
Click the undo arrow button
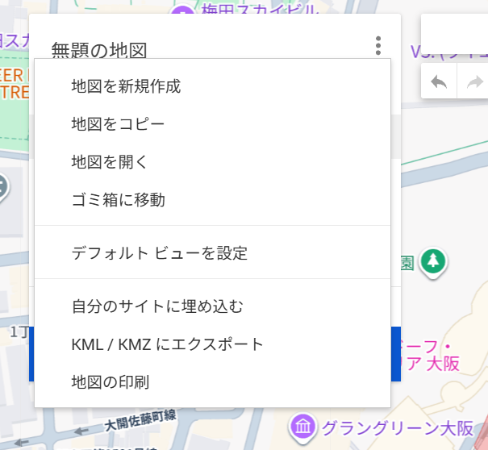tap(439, 82)
